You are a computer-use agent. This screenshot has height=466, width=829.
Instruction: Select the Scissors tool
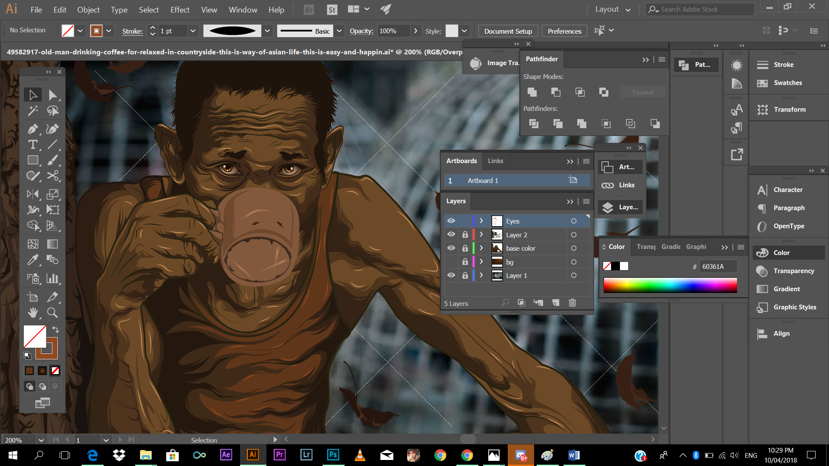pos(53,176)
